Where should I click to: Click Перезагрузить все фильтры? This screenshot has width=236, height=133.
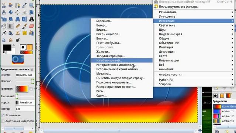(x=193, y=7)
